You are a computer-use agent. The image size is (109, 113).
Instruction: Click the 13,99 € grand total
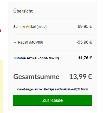81,77
